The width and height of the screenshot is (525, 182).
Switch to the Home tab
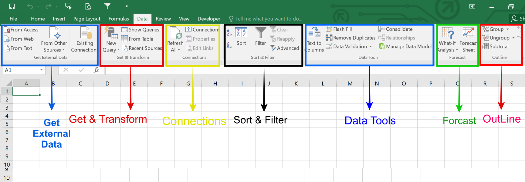38,19
